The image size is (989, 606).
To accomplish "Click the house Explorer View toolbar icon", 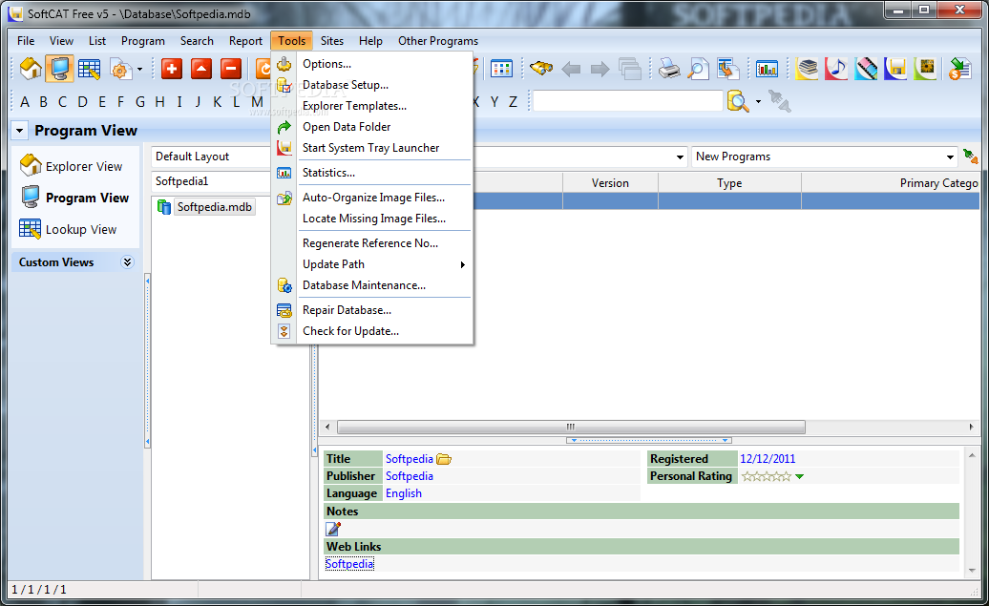I will click(x=31, y=69).
